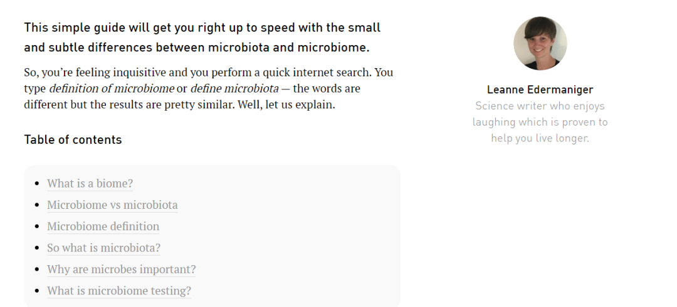Click the author name Leanne Edermaniger

tap(540, 89)
